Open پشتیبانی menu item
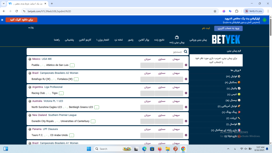The width and height of the screenshot is (272, 153). 69,40
